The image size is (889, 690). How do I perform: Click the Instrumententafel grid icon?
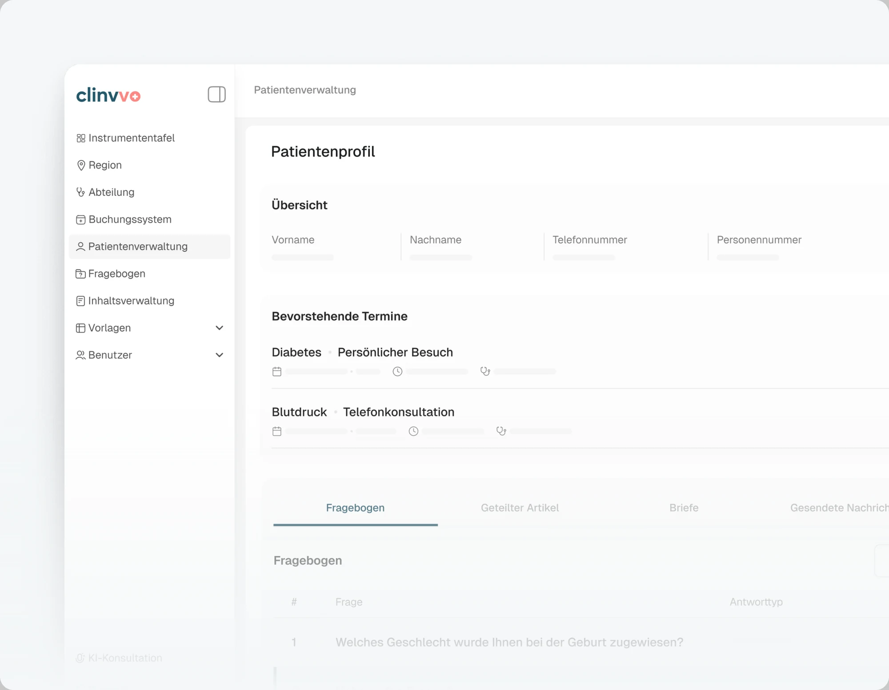(x=81, y=138)
